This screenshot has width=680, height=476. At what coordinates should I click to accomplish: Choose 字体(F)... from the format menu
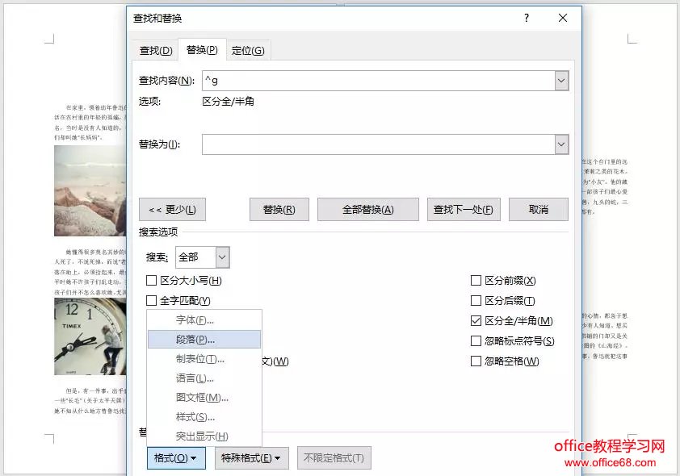click(204, 320)
